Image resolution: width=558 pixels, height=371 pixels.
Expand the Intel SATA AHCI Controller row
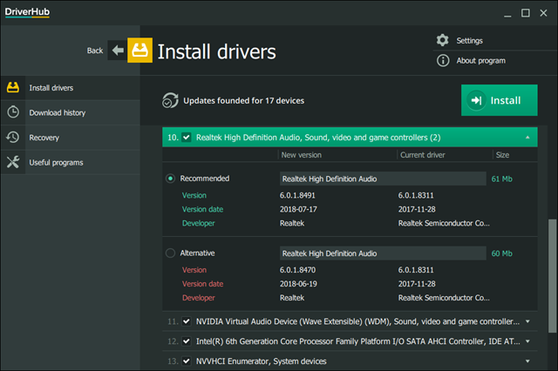click(527, 341)
